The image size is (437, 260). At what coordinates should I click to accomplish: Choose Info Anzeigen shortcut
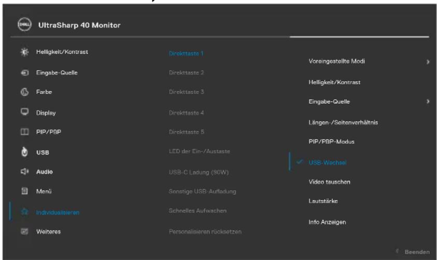click(327, 222)
